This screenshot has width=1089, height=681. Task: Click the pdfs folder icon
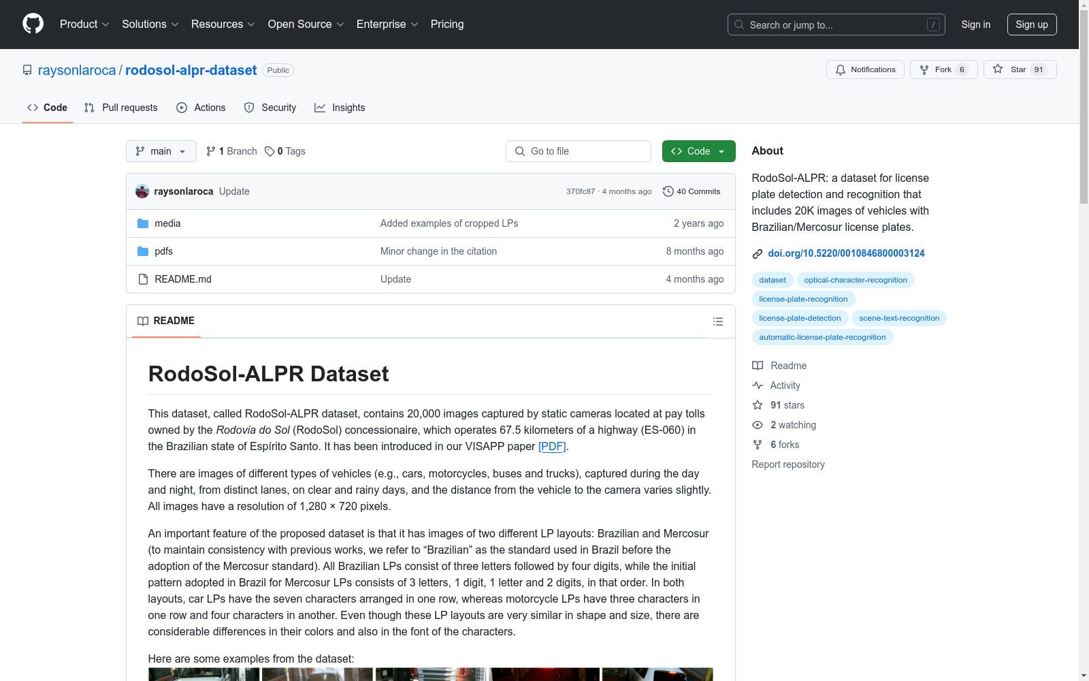tap(143, 251)
